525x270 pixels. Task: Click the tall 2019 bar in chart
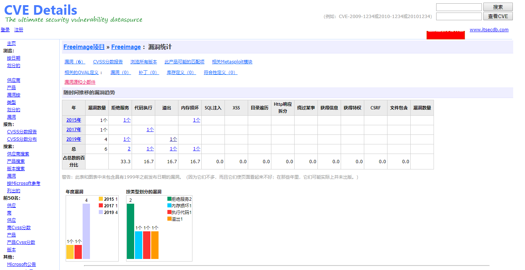(86, 231)
